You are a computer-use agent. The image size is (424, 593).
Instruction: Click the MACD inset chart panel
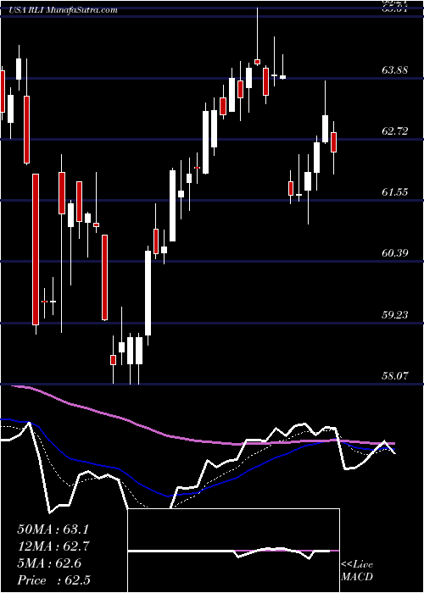pos(233,551)
